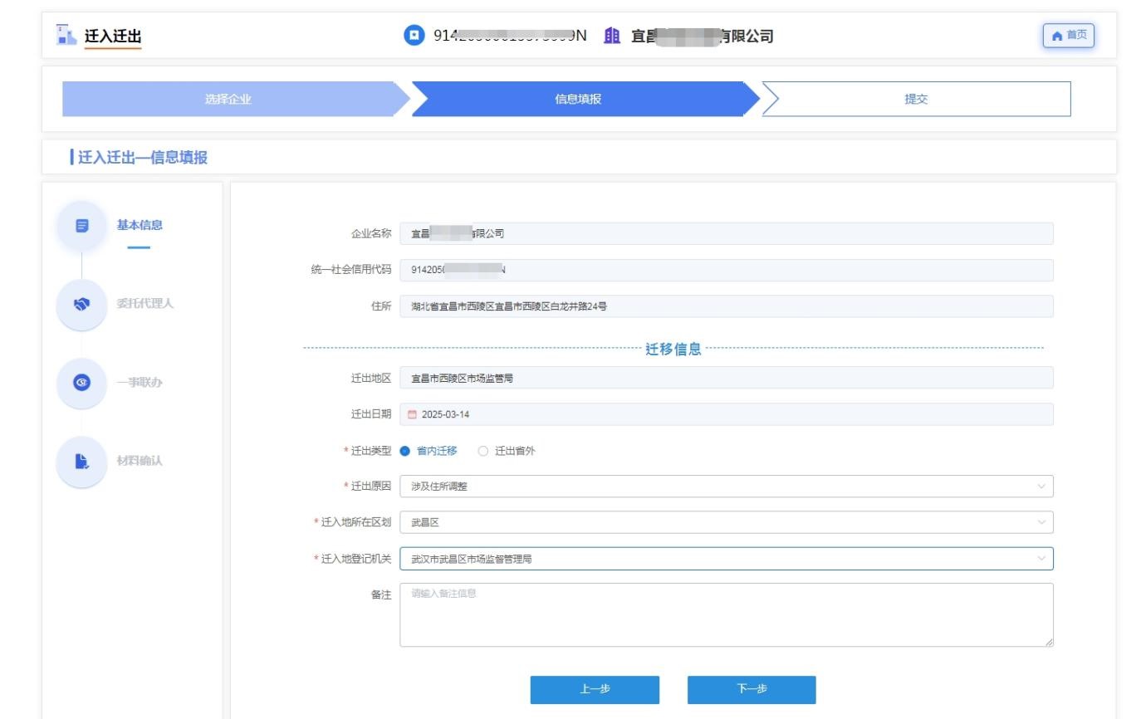
Task: Click the calendar icon in 迁出日期 field
Action: click(x=413, y=414)
